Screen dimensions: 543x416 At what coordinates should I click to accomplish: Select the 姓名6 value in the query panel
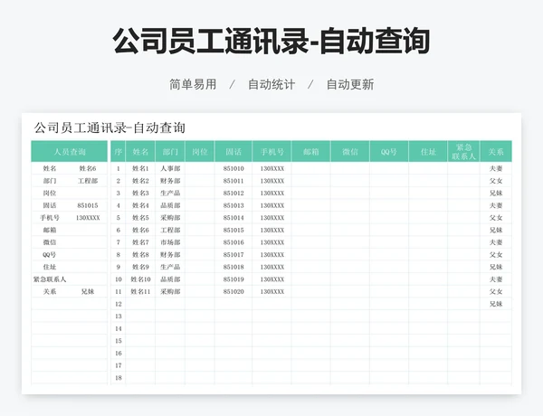(x=88, y=168)
